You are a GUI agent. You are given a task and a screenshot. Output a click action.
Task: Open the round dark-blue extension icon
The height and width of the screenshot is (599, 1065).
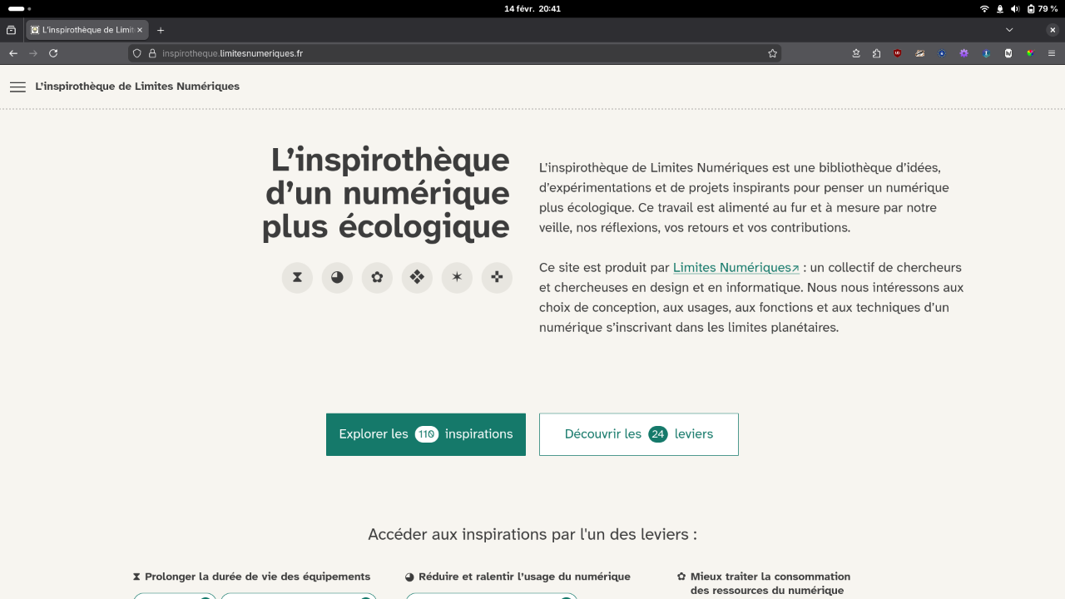click(x=942, y=53)
